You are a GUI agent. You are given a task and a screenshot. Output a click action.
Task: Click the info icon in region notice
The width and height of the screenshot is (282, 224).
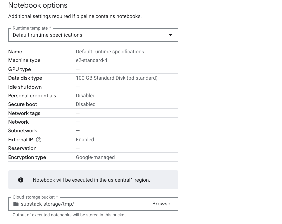[21, 180]
